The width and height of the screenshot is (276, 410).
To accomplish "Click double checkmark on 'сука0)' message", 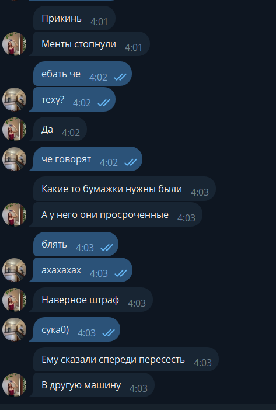I will tap(109, 333).
